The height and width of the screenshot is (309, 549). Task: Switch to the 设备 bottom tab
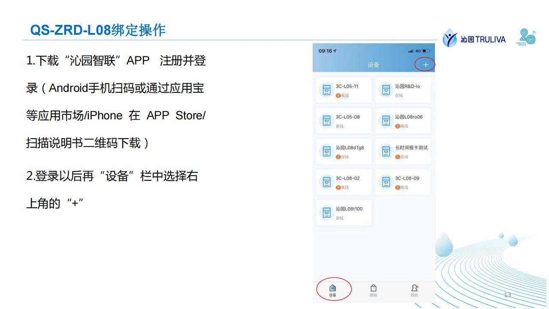pyautogui.click(x=332, y=291)
